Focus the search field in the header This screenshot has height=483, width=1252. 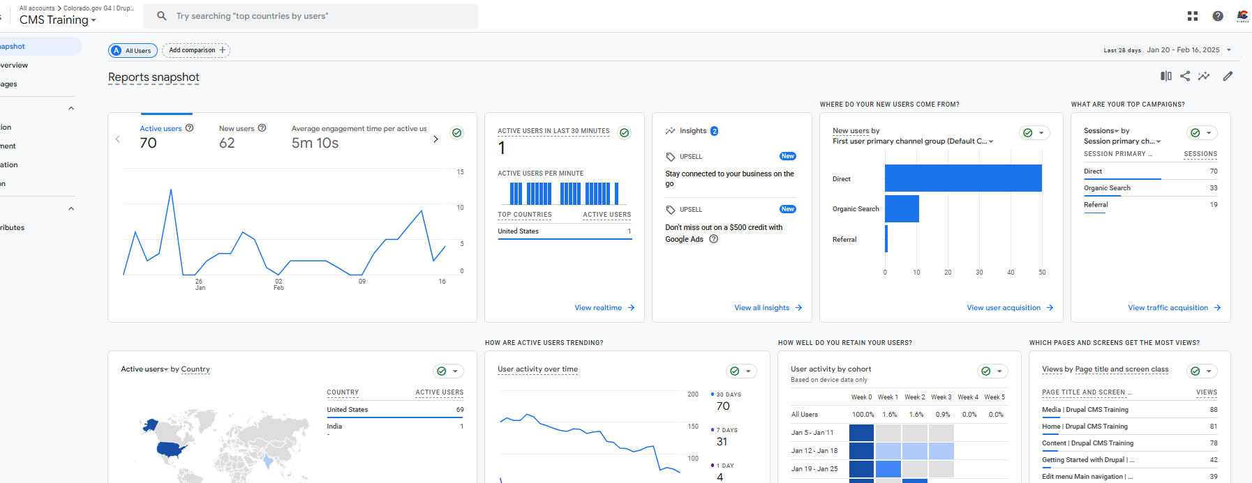[x=311, y=16]
